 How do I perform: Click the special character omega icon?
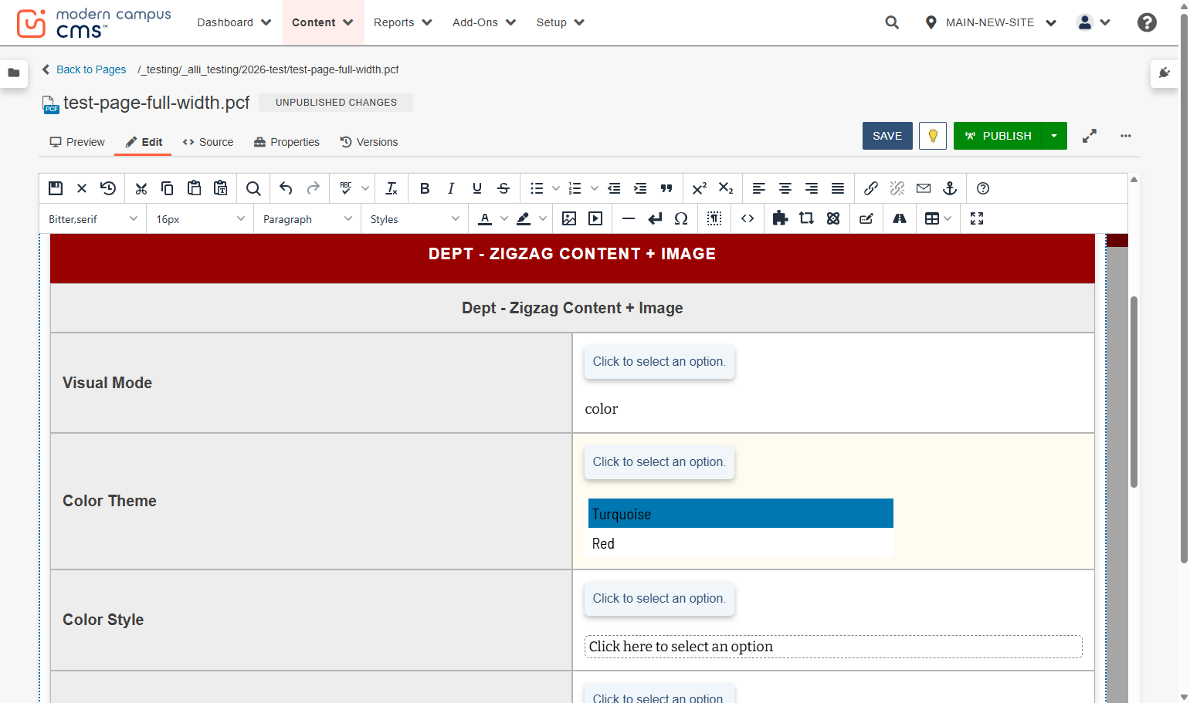pos(681,218)
